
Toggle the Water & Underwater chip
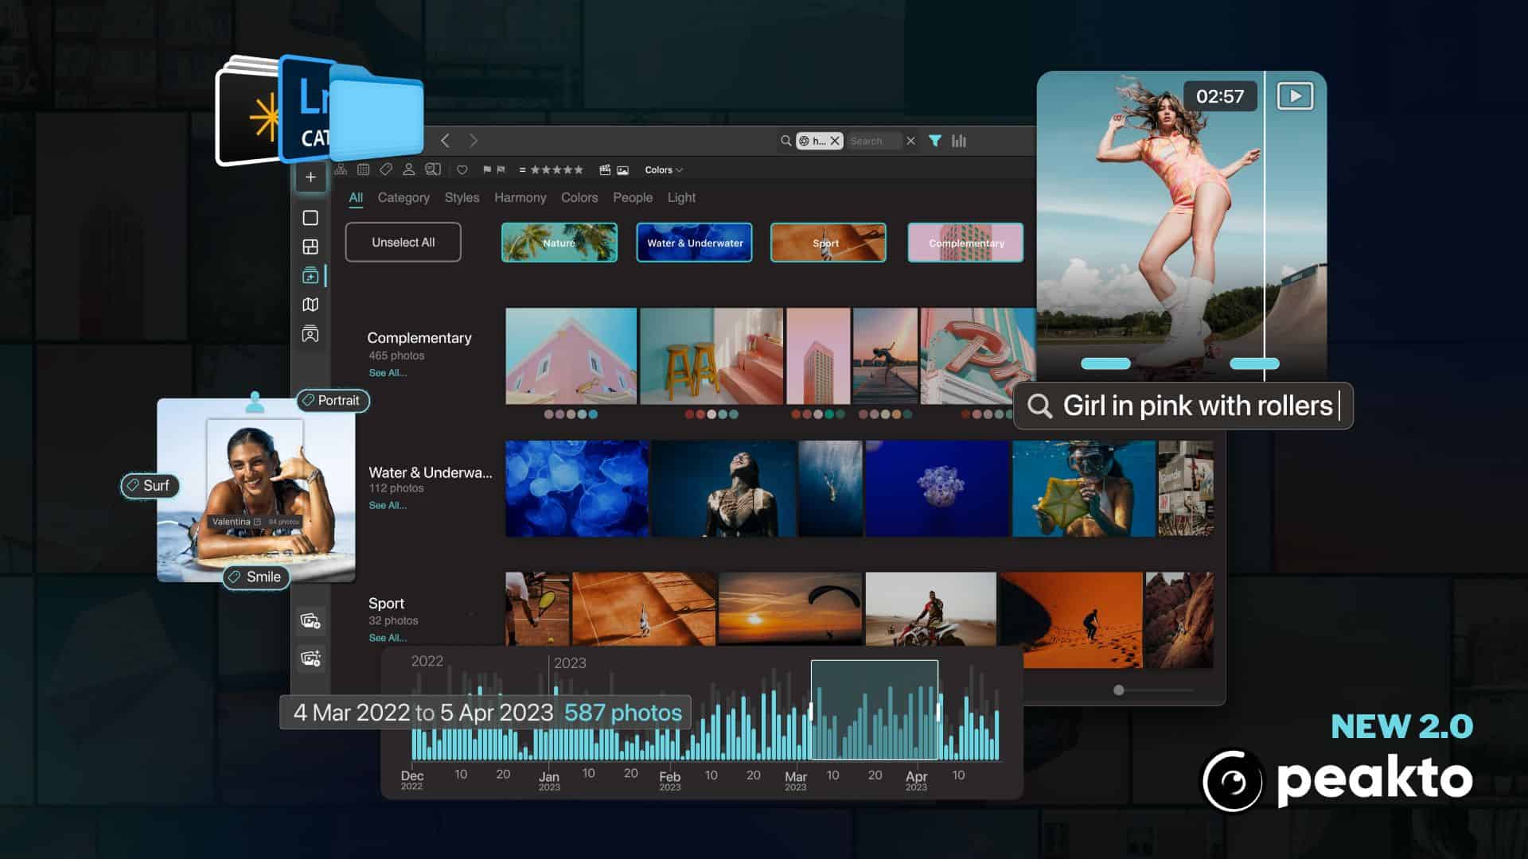tap(695, 243)
